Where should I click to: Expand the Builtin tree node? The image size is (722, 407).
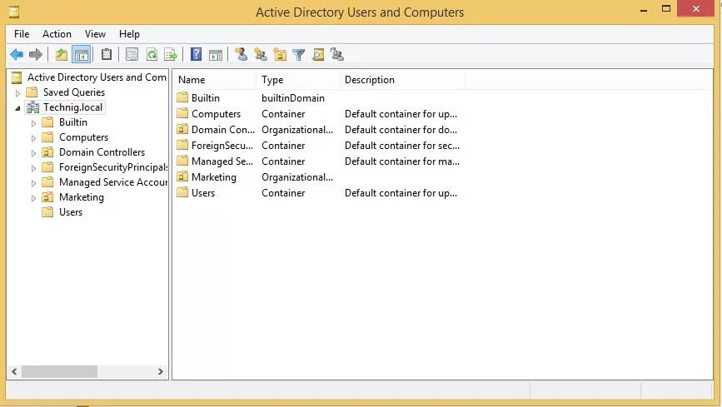click(33, 123)
